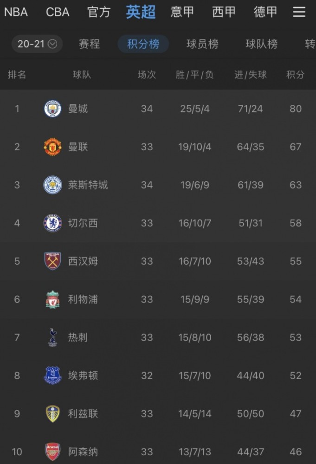Open the 赛程 schedule tab
The image size is (316, 464).
[x=89, y=44]
